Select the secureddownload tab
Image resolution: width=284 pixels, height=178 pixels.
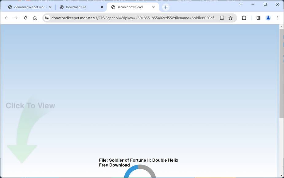coord(133,7)
